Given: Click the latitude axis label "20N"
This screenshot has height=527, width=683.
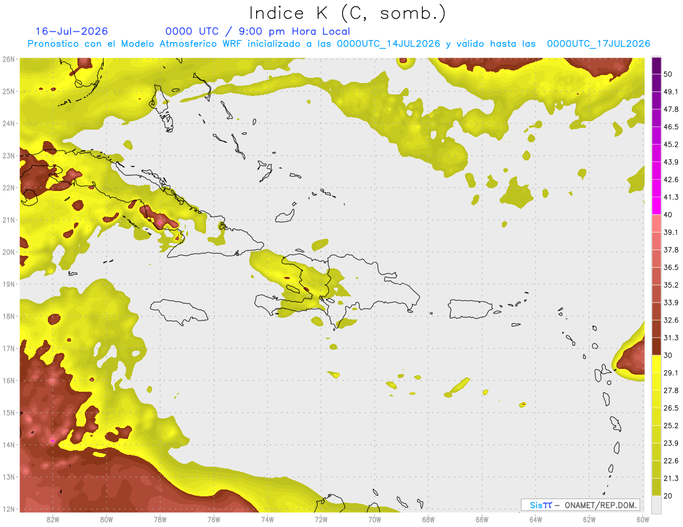Looking at the screenshot, I should (x=9, y=252).
